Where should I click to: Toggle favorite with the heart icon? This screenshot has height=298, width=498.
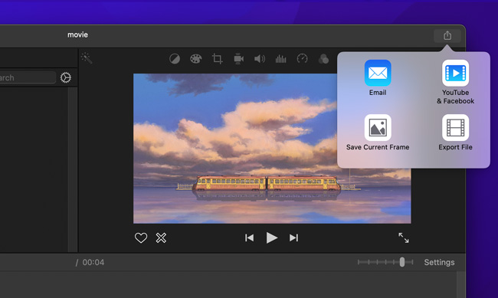tap(141, 237)
